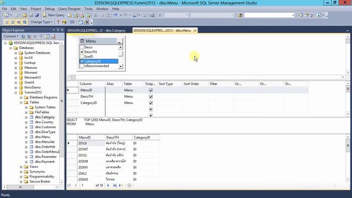Click the Connect Object Explorer icon
The image size is (352, 198).
pos(23,36)
